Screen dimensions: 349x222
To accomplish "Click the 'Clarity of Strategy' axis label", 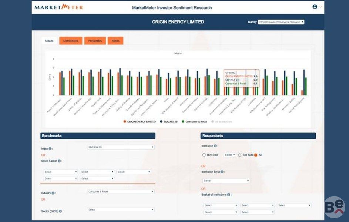I will [x=201, y=104].
